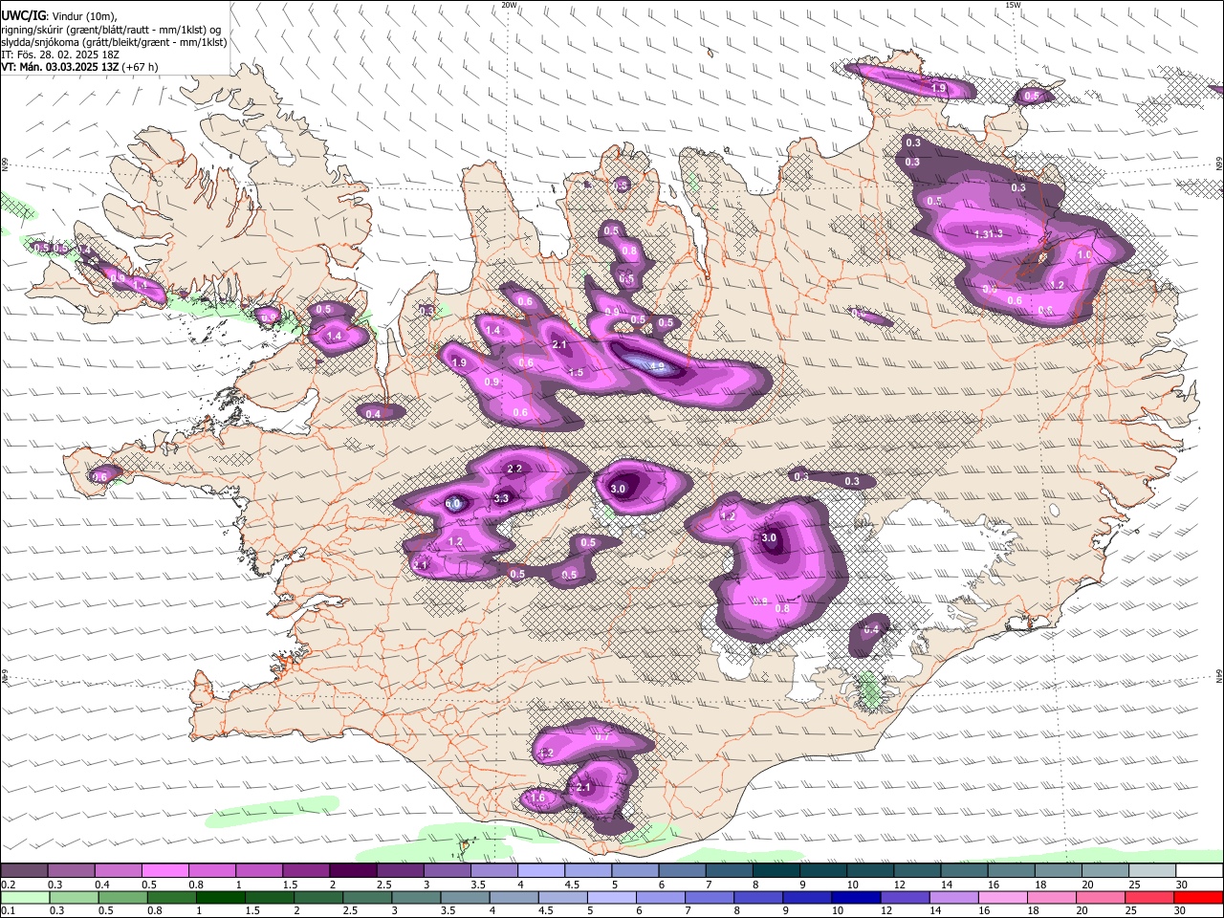Click the 20W longitude label

[x=510, y=5]
